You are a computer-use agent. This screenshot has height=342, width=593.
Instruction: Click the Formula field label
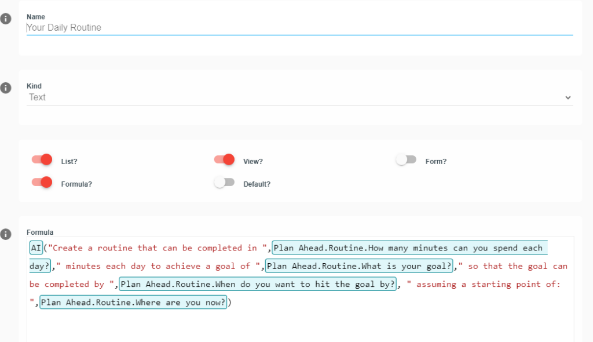[x=40, y=232]
